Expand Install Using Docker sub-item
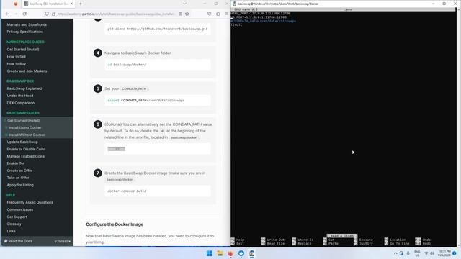Image resolution: width=461 pixels, height=259 pixels. coord(6,128)
